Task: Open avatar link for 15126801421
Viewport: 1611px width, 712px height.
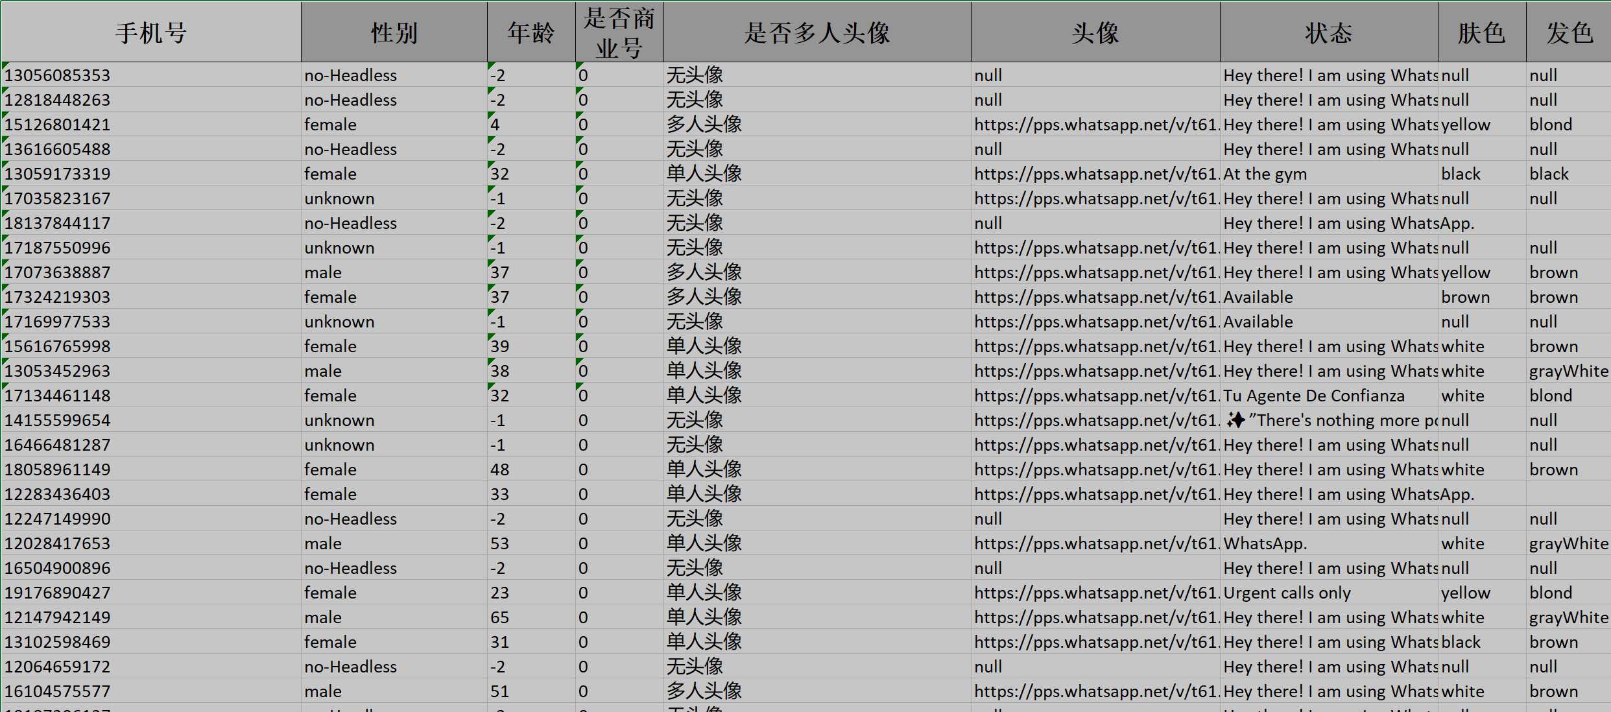Action: pyautogui.click(x=1095, y=125)
